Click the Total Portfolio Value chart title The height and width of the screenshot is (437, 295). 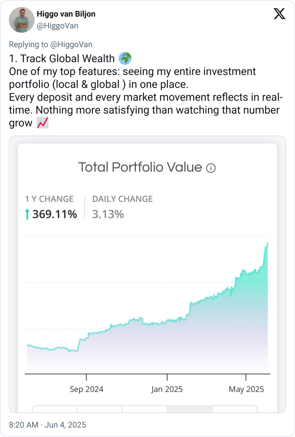tap(140, 167)
